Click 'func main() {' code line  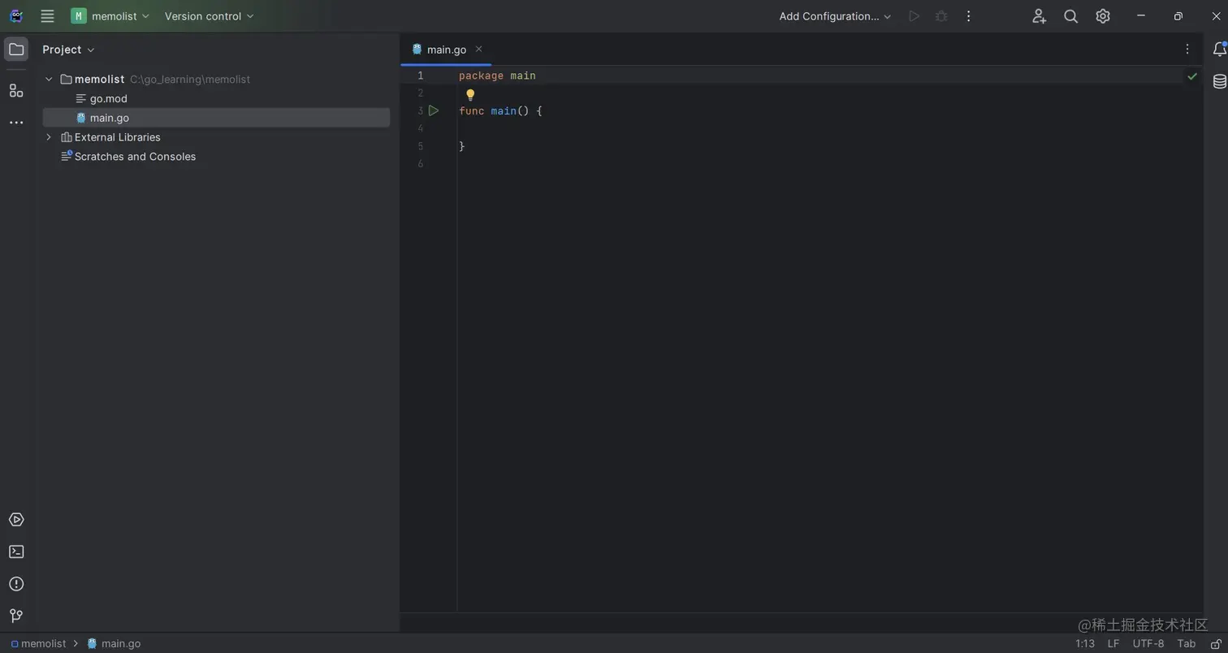[x=500, y=110]
